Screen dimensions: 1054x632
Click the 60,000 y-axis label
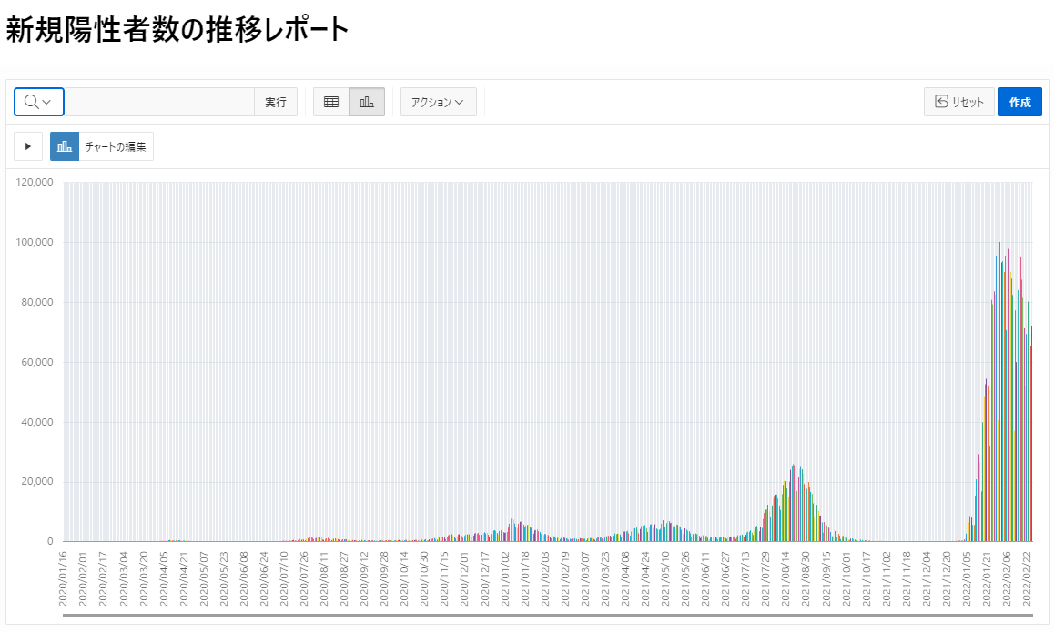(x=37, y=362)
